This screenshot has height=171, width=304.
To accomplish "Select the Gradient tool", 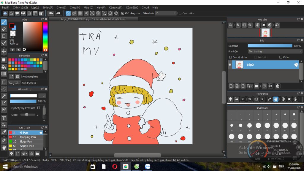I will pos(4,74).
